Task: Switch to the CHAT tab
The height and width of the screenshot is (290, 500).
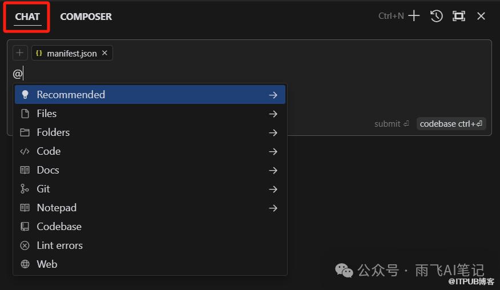Action: (x=27, y=17)
